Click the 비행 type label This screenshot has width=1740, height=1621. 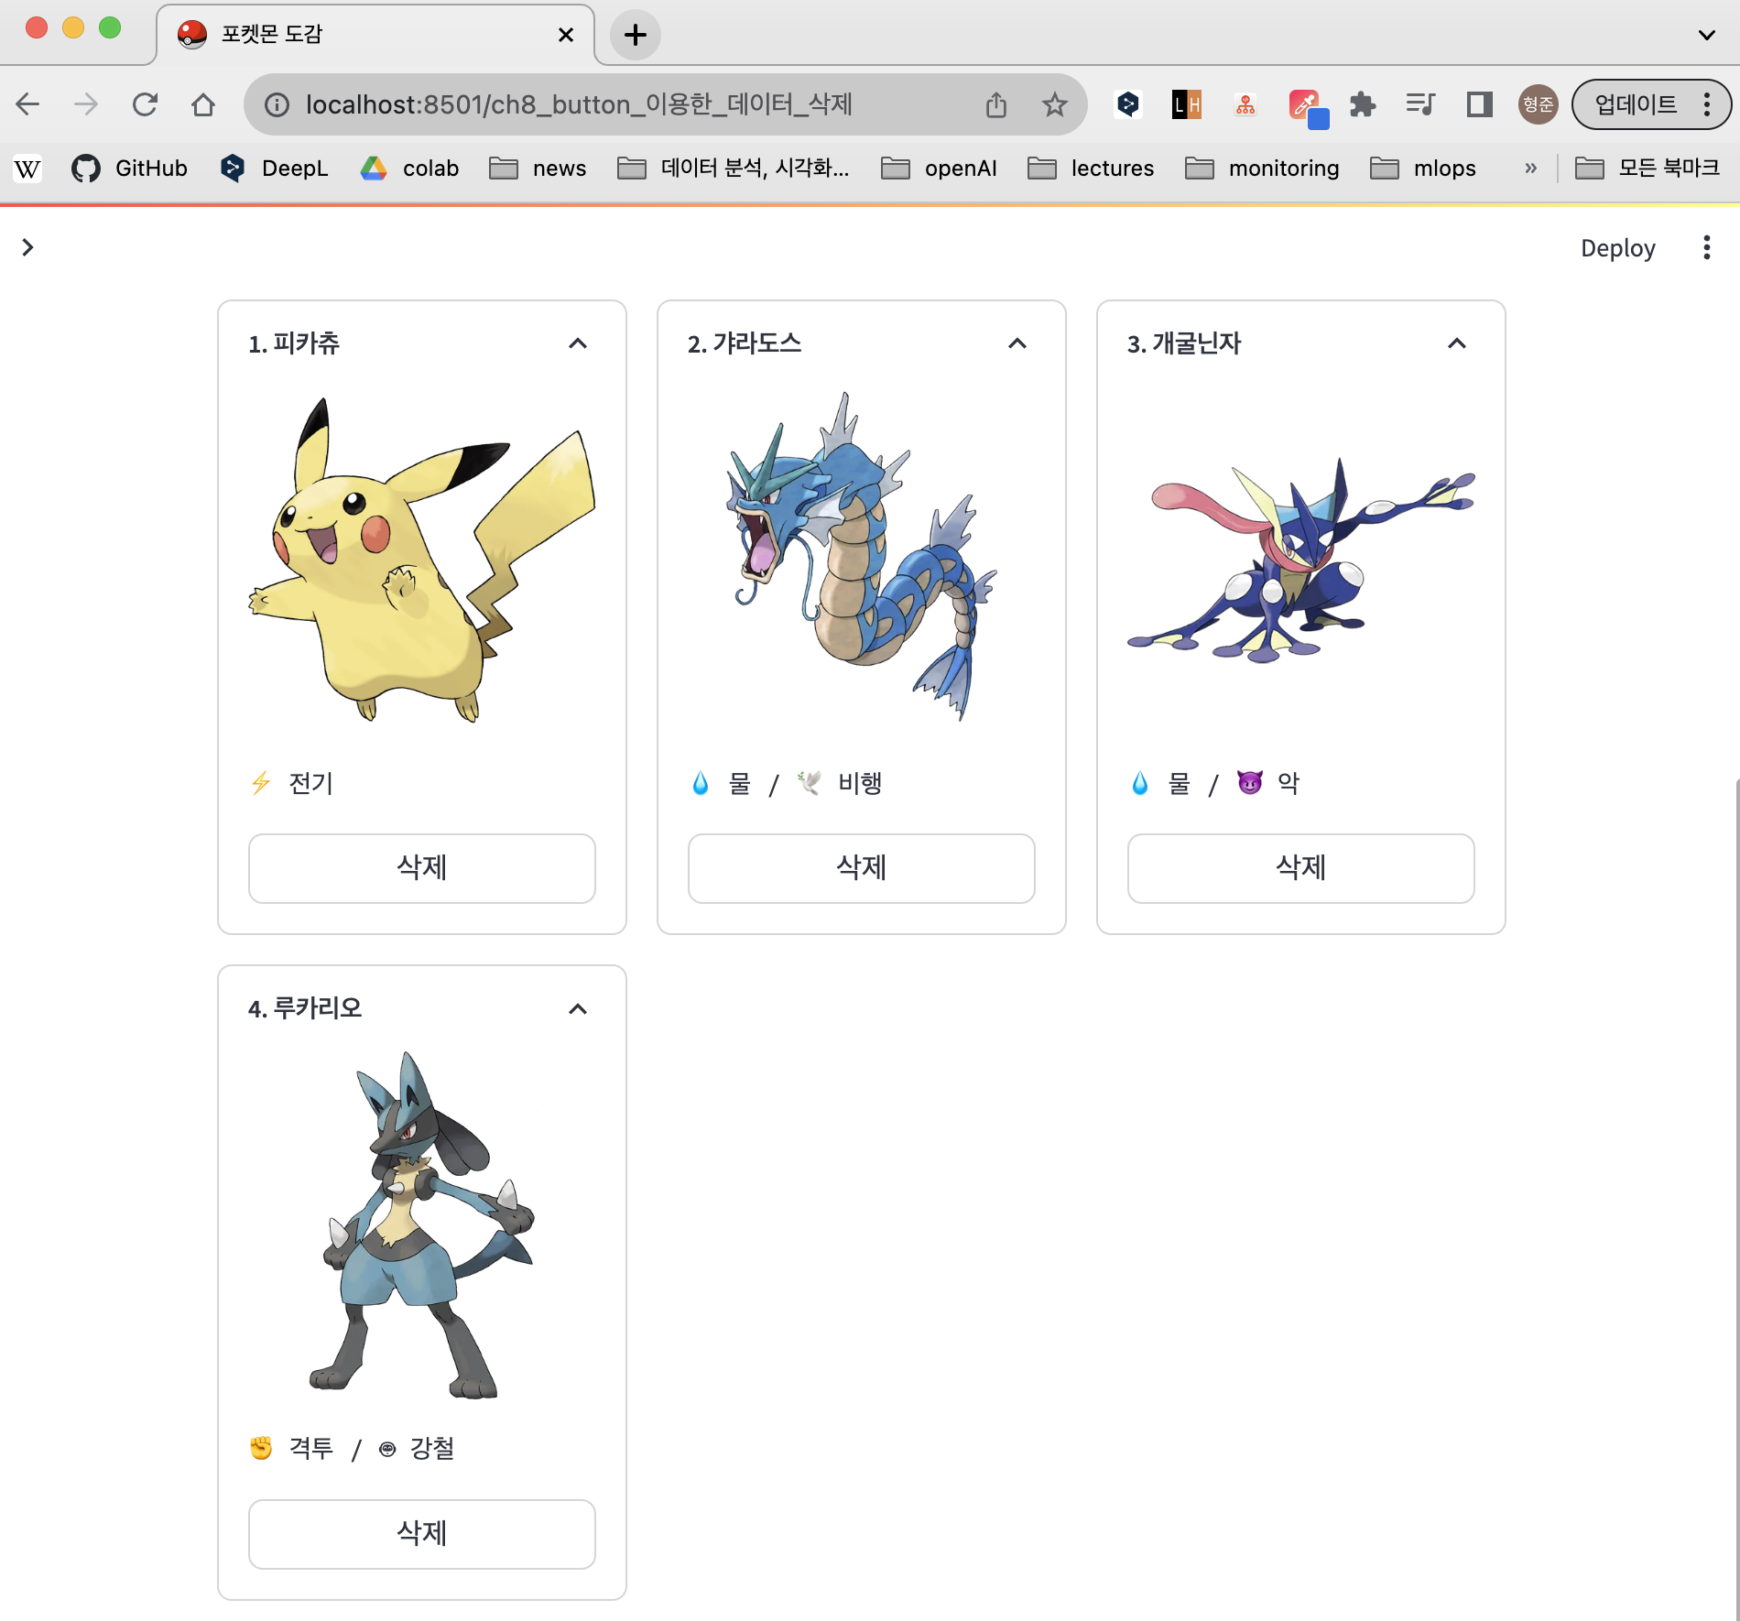click(860, 783)
